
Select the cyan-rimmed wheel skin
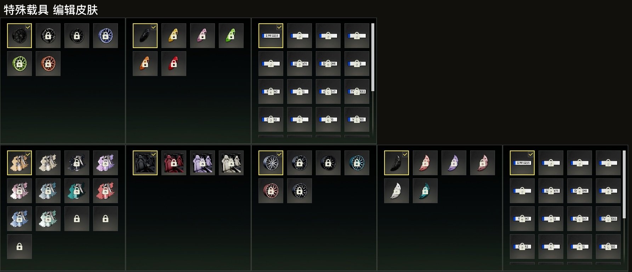coord(357,163)
